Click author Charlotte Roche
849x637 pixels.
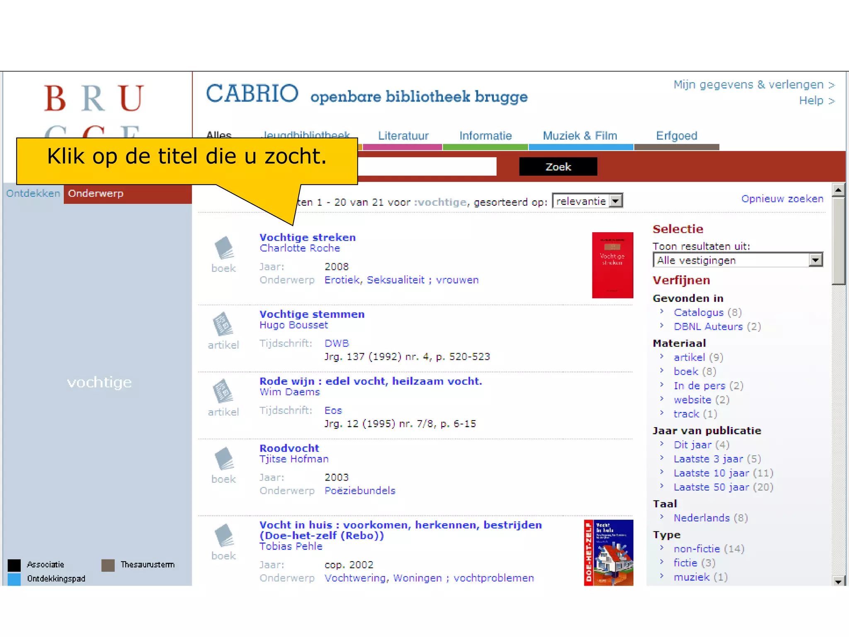(x=300, y=248)
